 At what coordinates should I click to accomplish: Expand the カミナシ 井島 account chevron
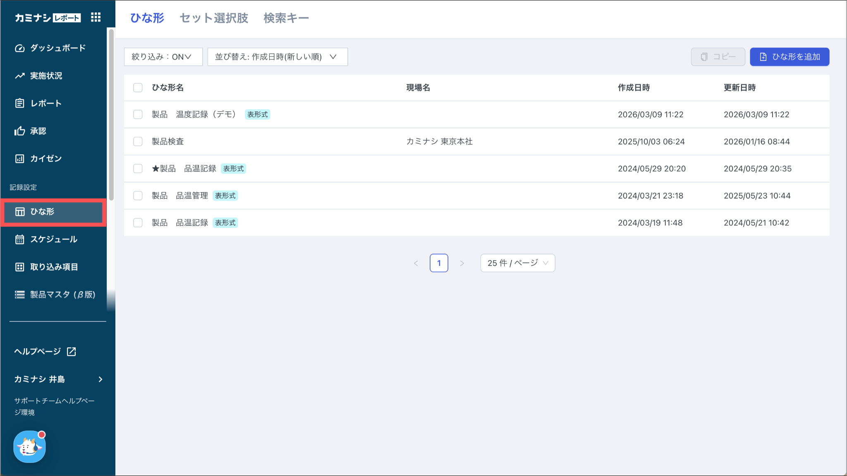[x=100, y=379]
